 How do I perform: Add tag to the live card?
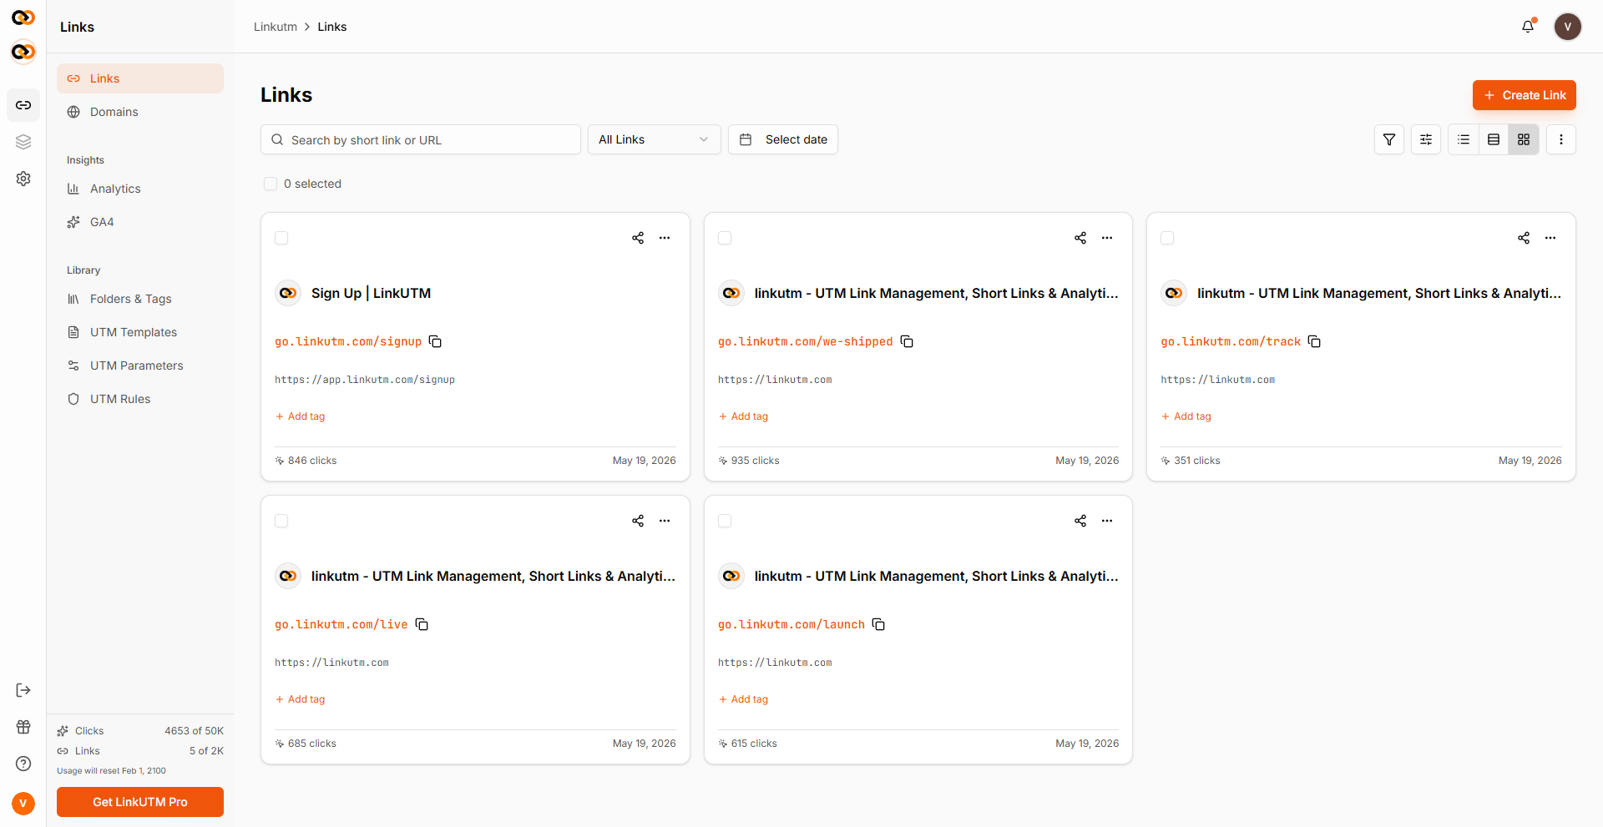point(301,699)
